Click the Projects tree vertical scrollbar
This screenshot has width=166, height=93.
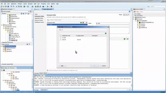[32, 28]
